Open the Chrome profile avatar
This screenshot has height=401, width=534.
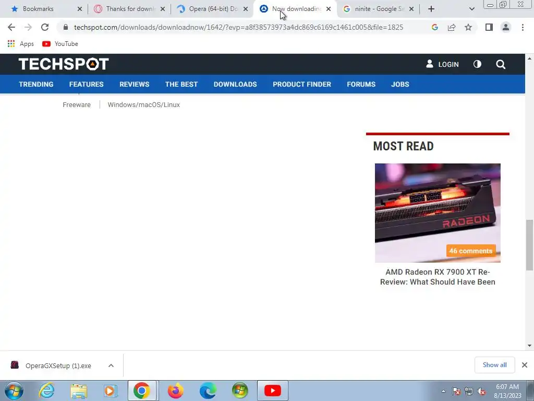[x=506, y=27]
